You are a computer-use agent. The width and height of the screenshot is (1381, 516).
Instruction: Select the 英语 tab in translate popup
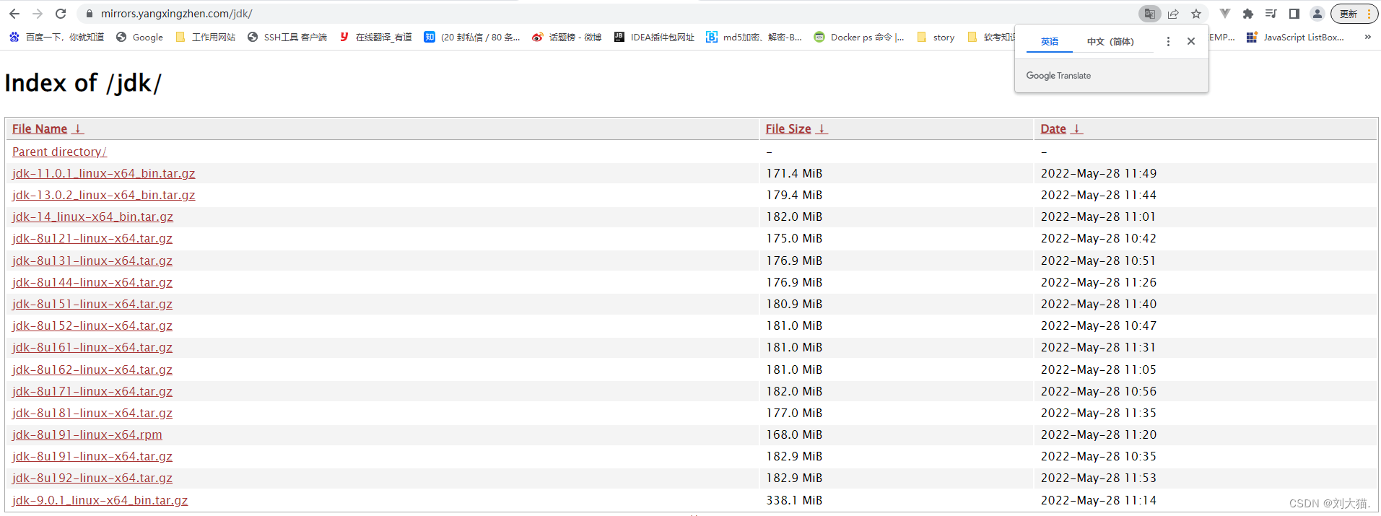(1050, 42)
